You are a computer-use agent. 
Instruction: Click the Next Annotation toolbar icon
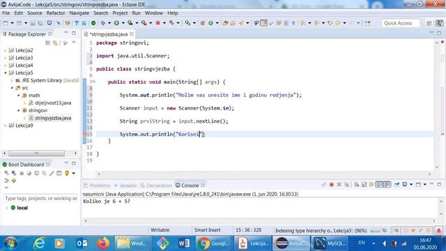(302, 23)
